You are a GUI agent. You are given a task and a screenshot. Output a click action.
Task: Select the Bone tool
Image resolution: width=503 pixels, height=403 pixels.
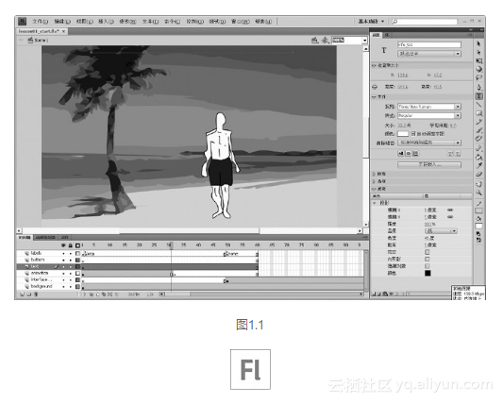[478, 148]
